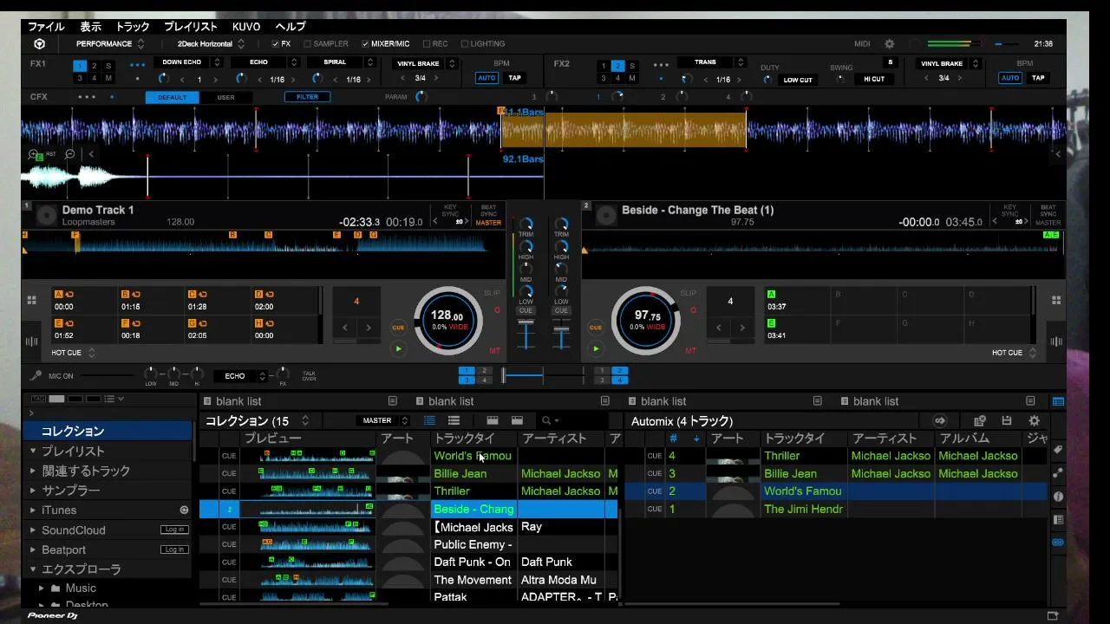Enable the SAMPLER checkbox
This screenshot has width=1110, height=624.
[x=308, y=44]
